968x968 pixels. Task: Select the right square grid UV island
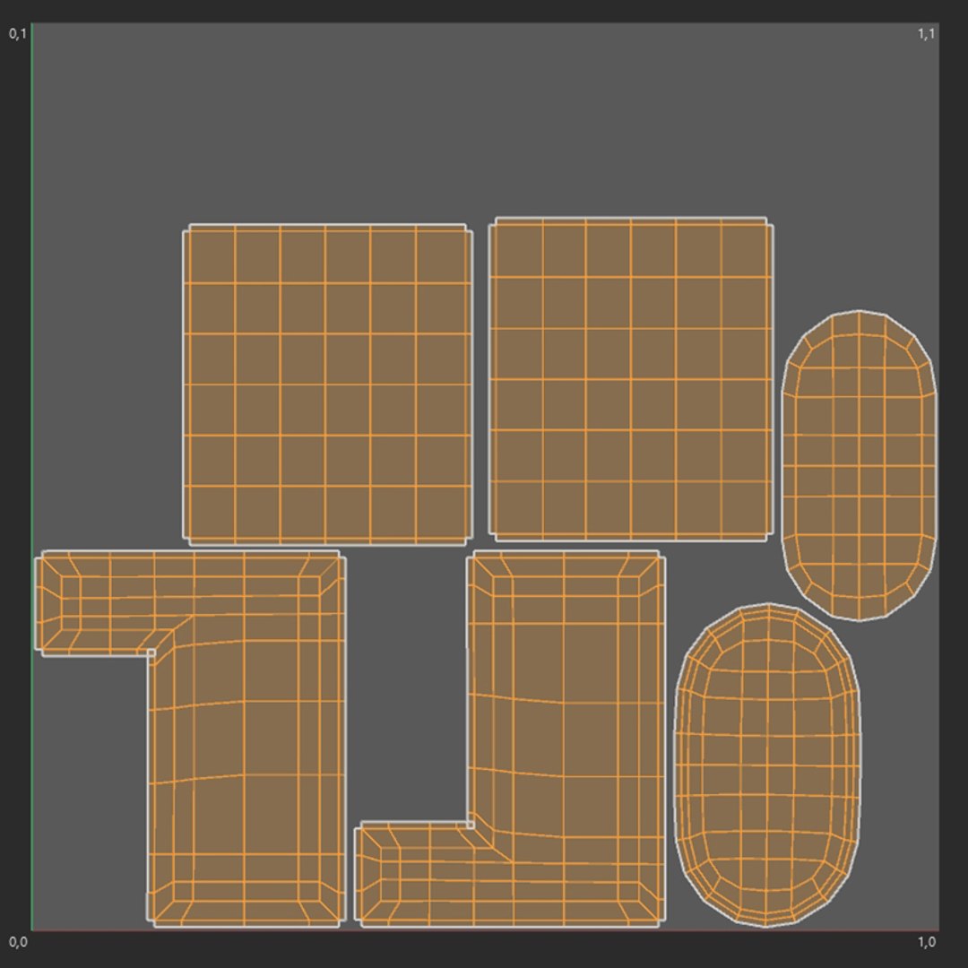(631, 379)
